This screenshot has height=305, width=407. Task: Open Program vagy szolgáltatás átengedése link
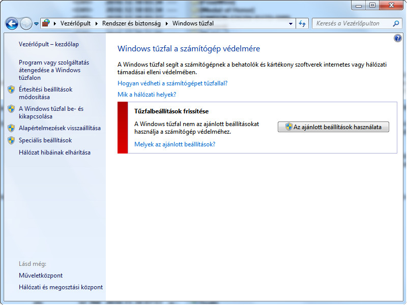coord(54,70)
